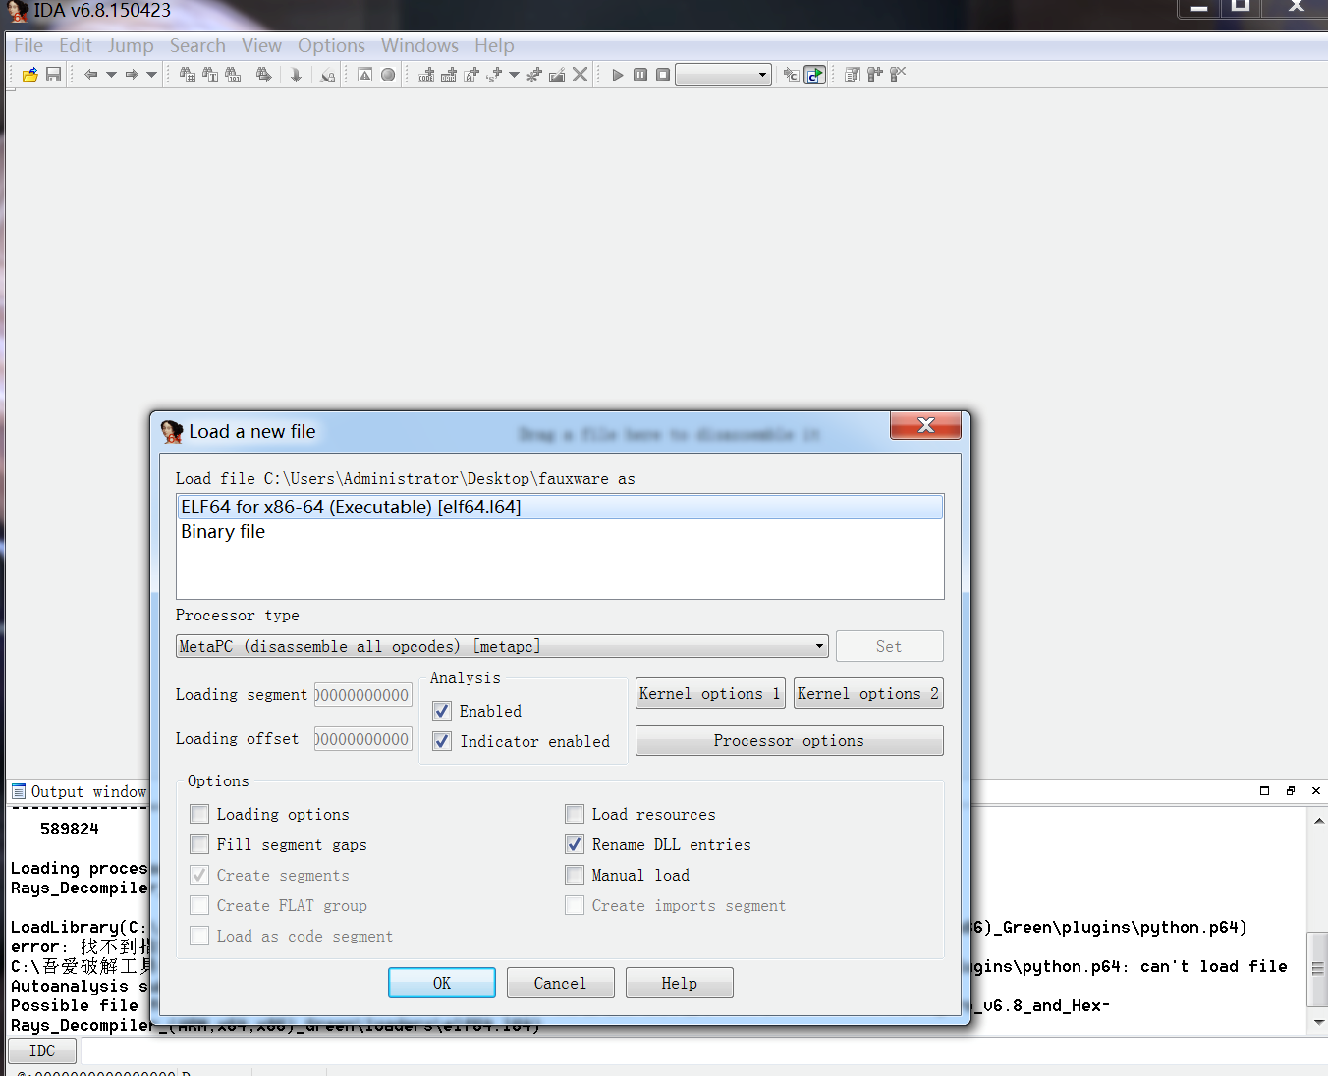Click the IDC command line button
This screenshot has width=1328, height=1076.
coord(42,1050)
